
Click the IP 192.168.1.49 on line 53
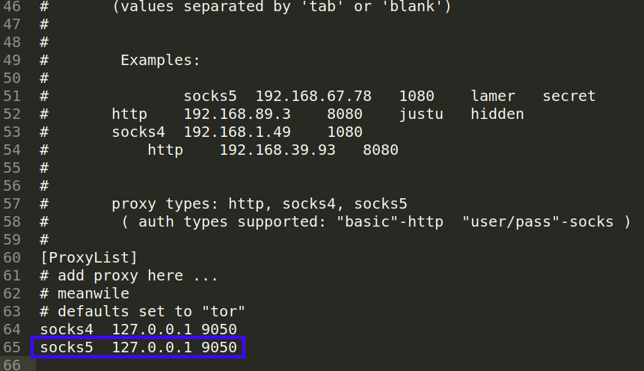coord(237,132)
